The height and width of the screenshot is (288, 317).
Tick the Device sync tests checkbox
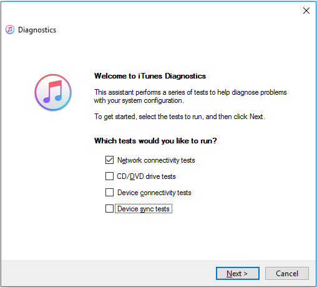[109, 209]
